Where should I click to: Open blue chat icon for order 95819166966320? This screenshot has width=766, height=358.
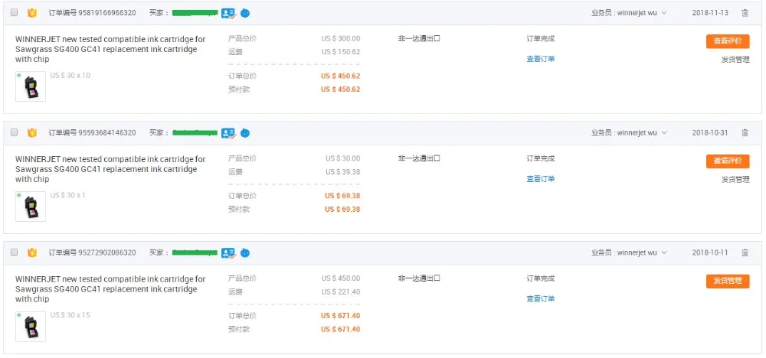245,13
